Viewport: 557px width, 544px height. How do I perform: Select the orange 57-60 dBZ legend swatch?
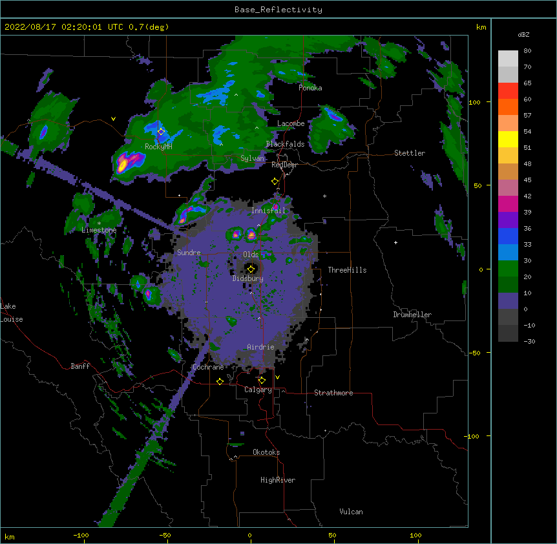click(508, 107)
